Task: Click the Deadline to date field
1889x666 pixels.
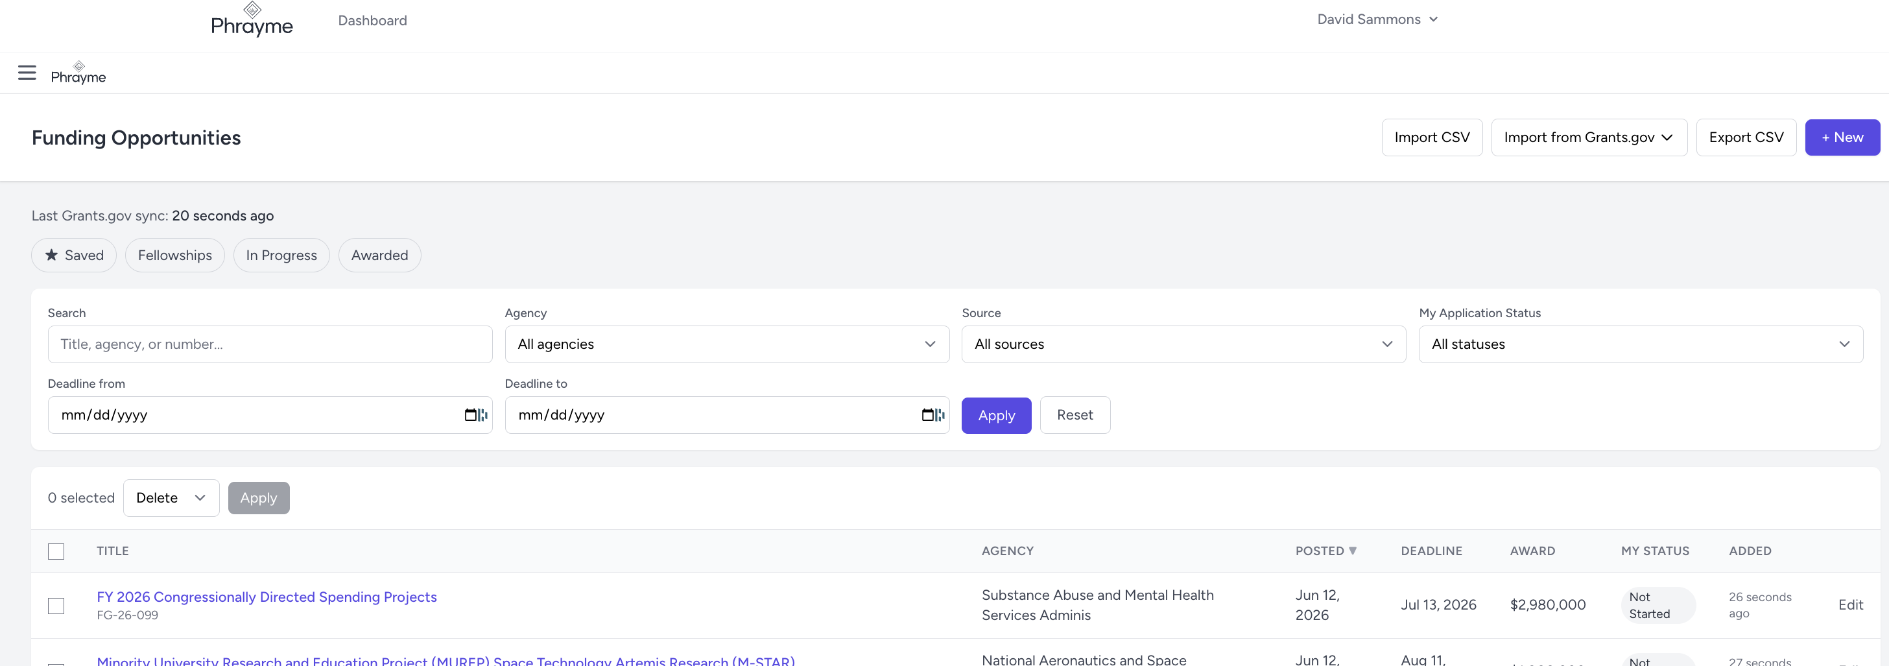Action: (x=727, y=415)
